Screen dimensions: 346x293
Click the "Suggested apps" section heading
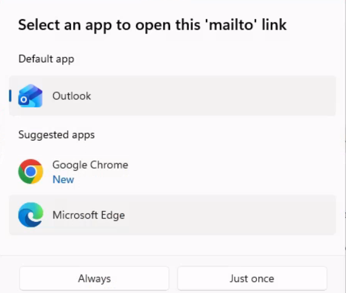coord(56,135)
